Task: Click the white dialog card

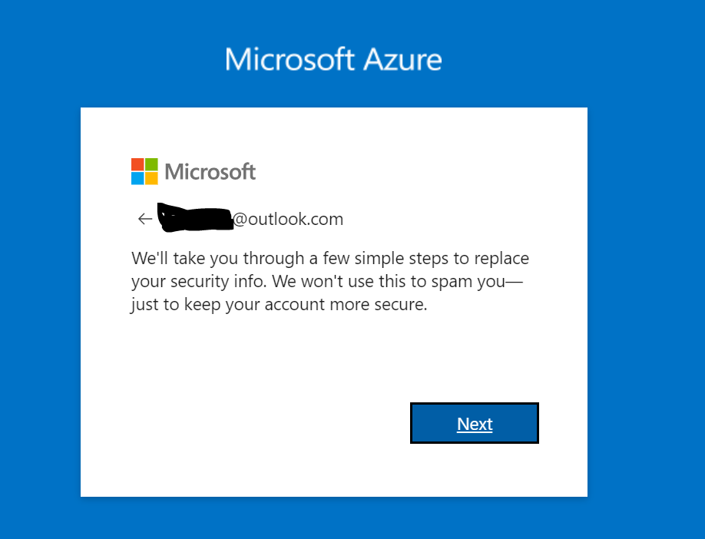Action: (334, 361)
